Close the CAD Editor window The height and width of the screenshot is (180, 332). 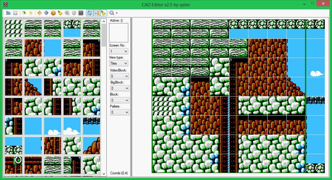(323, 3)
